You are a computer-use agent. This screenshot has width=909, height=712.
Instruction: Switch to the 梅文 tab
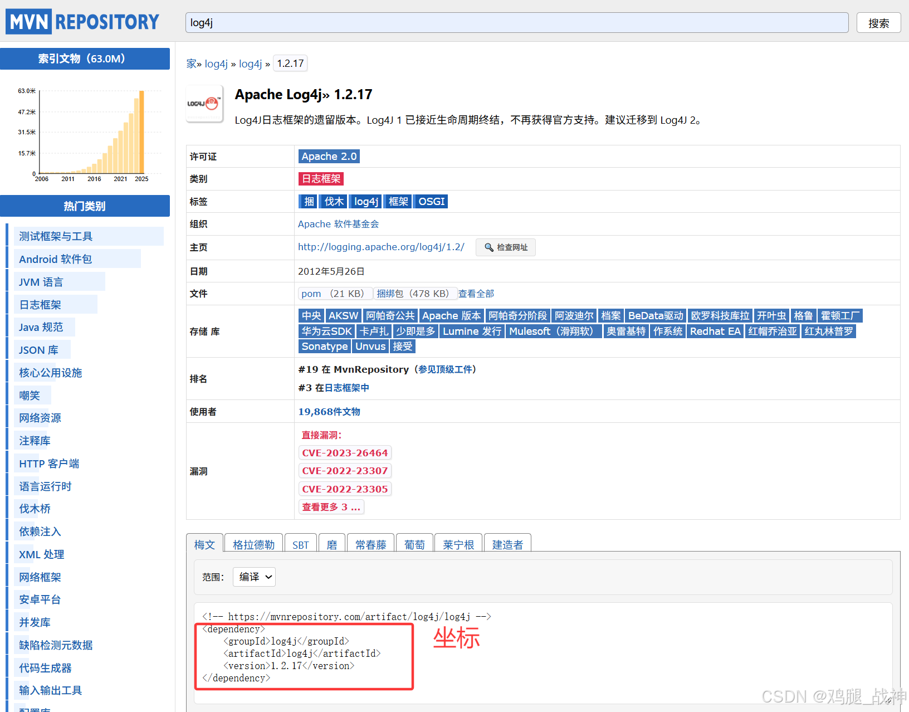coord(204,544)
